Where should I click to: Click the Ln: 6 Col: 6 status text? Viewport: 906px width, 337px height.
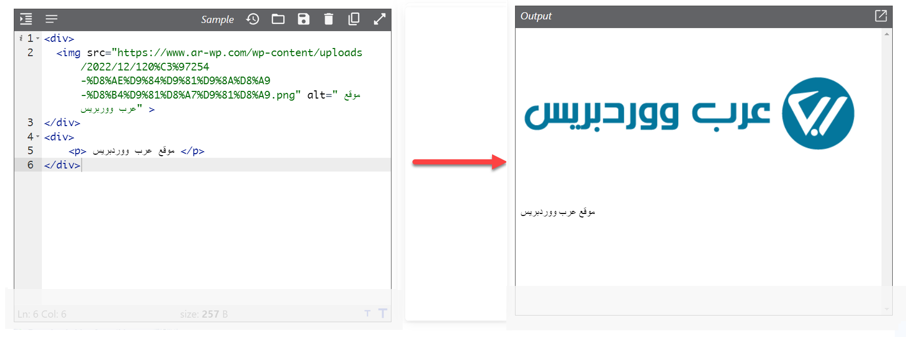[42, 314]
